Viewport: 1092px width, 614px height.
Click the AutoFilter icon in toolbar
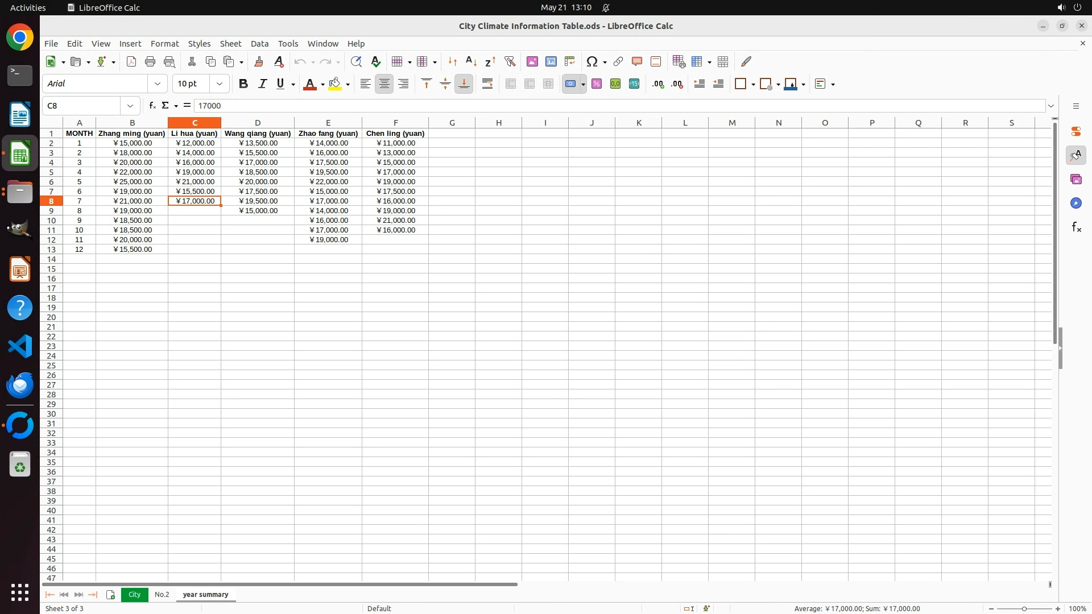pos(510,61)
